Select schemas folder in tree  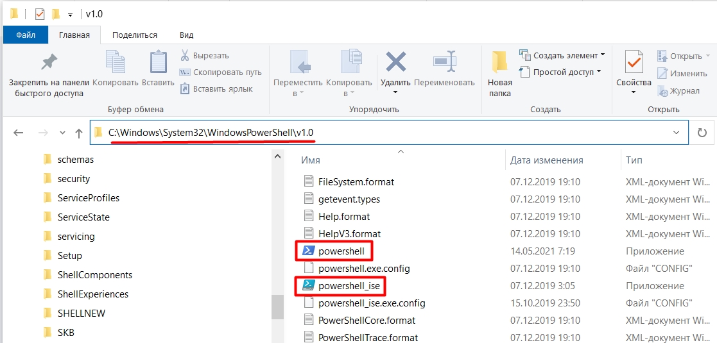pyautogui.click(x=69, y=160)
